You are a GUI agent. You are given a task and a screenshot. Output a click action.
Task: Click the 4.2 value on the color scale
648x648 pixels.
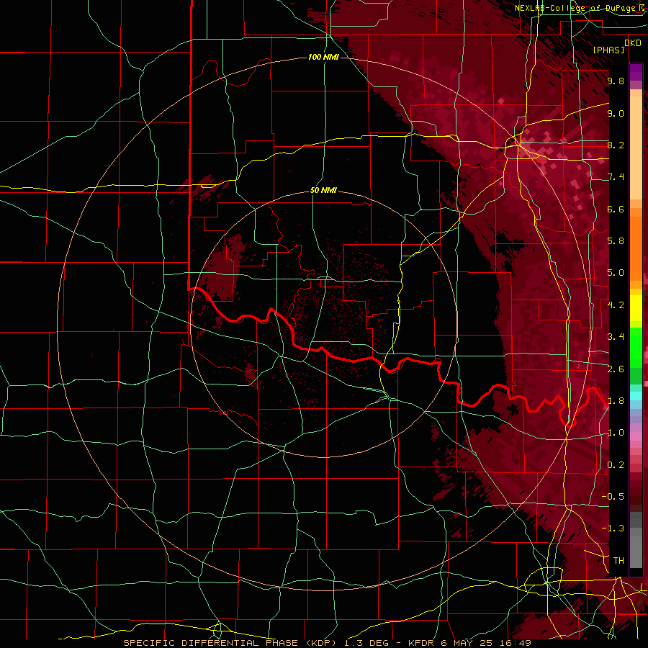pyautogui.click(x=616, y=305)
